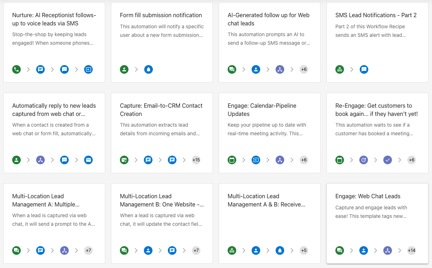Click the purple workflow icon in the AI-Generated follow up card
Viewport: 432px width, 268px height.
[x=280, y=69]
